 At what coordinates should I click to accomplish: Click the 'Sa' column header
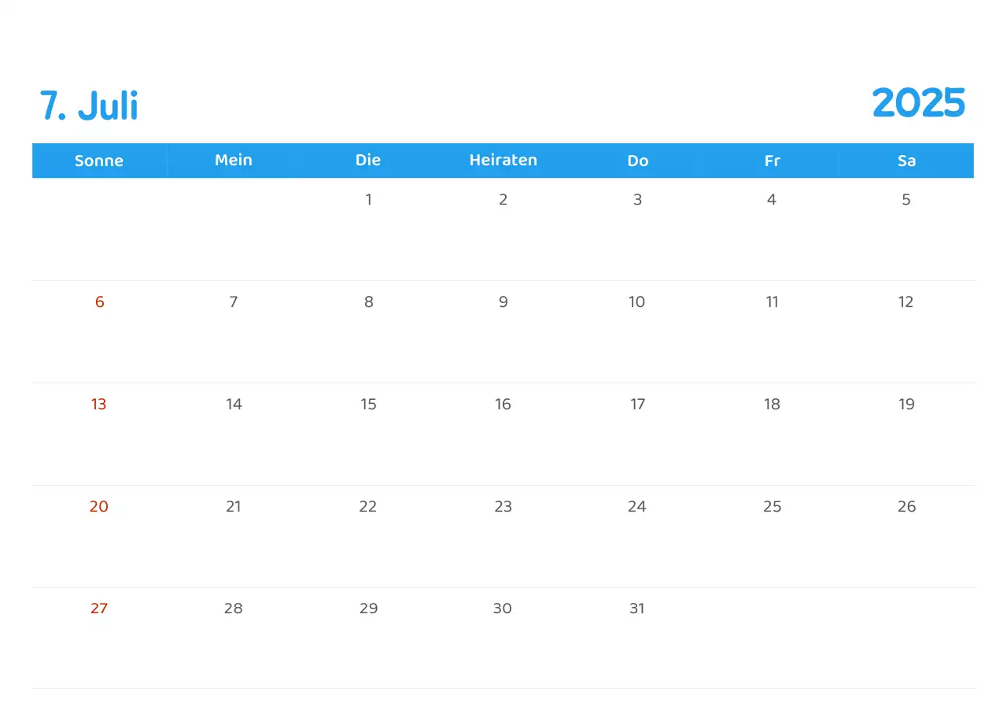906,161
